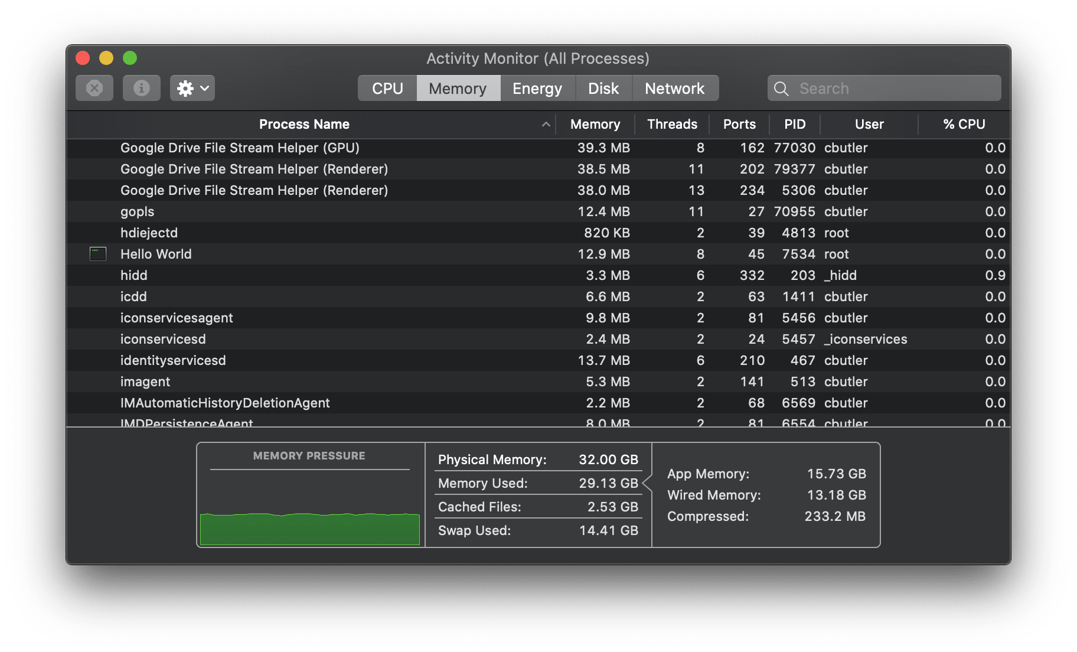Screen dimensions: 1077x652
Task: Select the gopls process row
Action: tap(538, 211)
